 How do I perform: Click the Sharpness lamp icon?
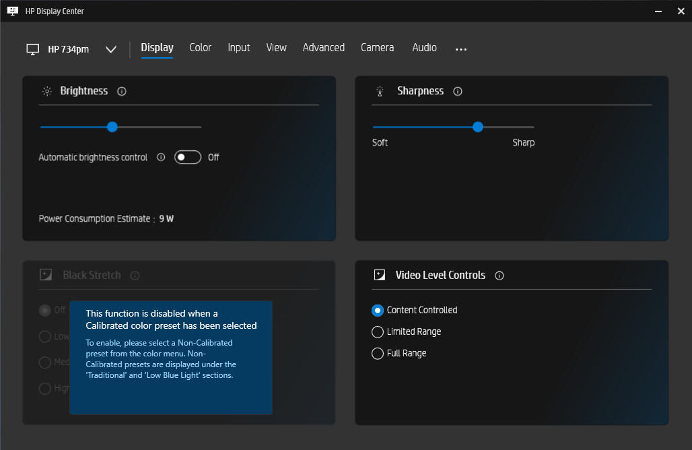pyautogui.click(x=380, y=91)
